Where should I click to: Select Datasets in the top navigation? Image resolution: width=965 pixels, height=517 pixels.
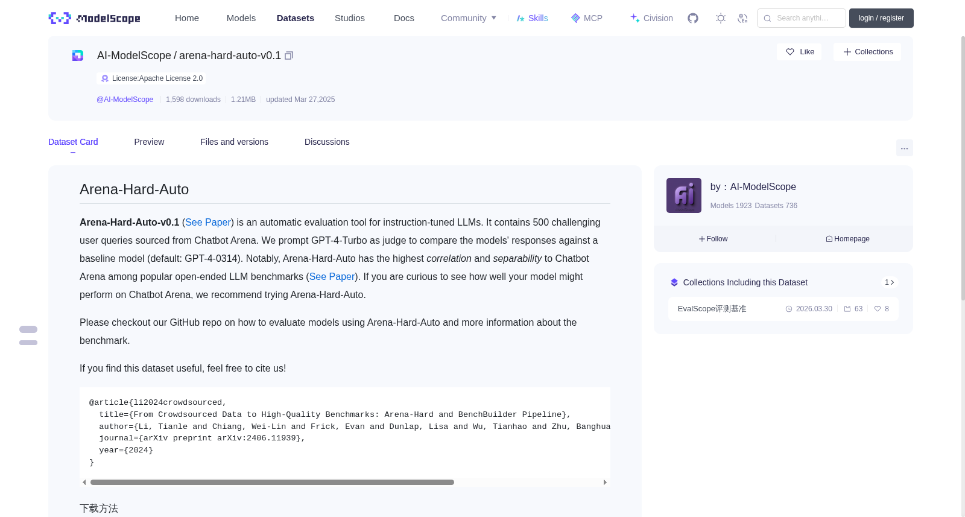tap(296, 18)
